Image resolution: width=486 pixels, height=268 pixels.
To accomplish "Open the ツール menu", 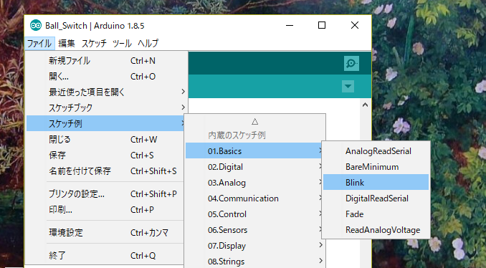I will pos(122,43).
